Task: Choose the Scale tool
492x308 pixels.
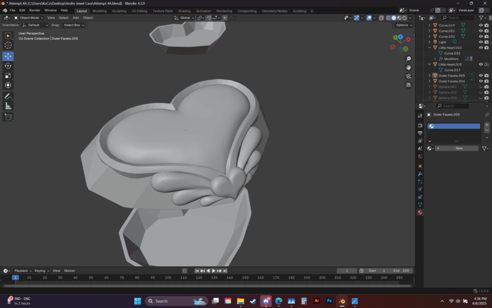Action: (x=8, y=76)
